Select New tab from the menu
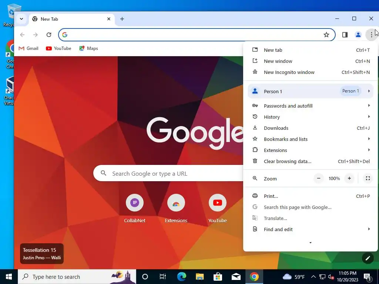 coord(311,50)
